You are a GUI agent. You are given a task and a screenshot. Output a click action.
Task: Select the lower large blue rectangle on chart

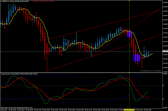tap(137, 58)
